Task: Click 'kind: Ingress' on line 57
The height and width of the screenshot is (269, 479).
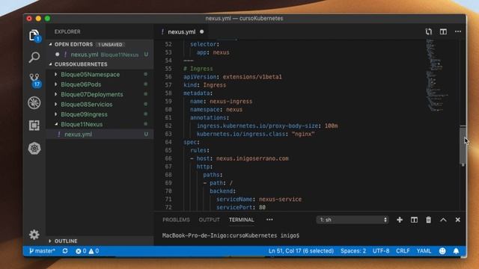Action: click(204, 85)
